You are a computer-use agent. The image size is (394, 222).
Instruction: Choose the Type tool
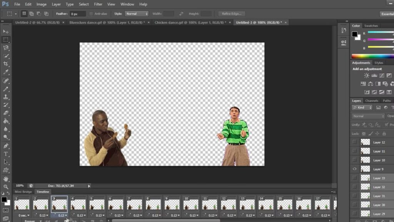tap(6, 154)
